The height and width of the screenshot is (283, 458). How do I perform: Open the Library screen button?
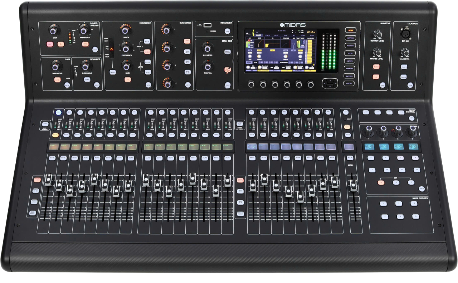point(350,61)
